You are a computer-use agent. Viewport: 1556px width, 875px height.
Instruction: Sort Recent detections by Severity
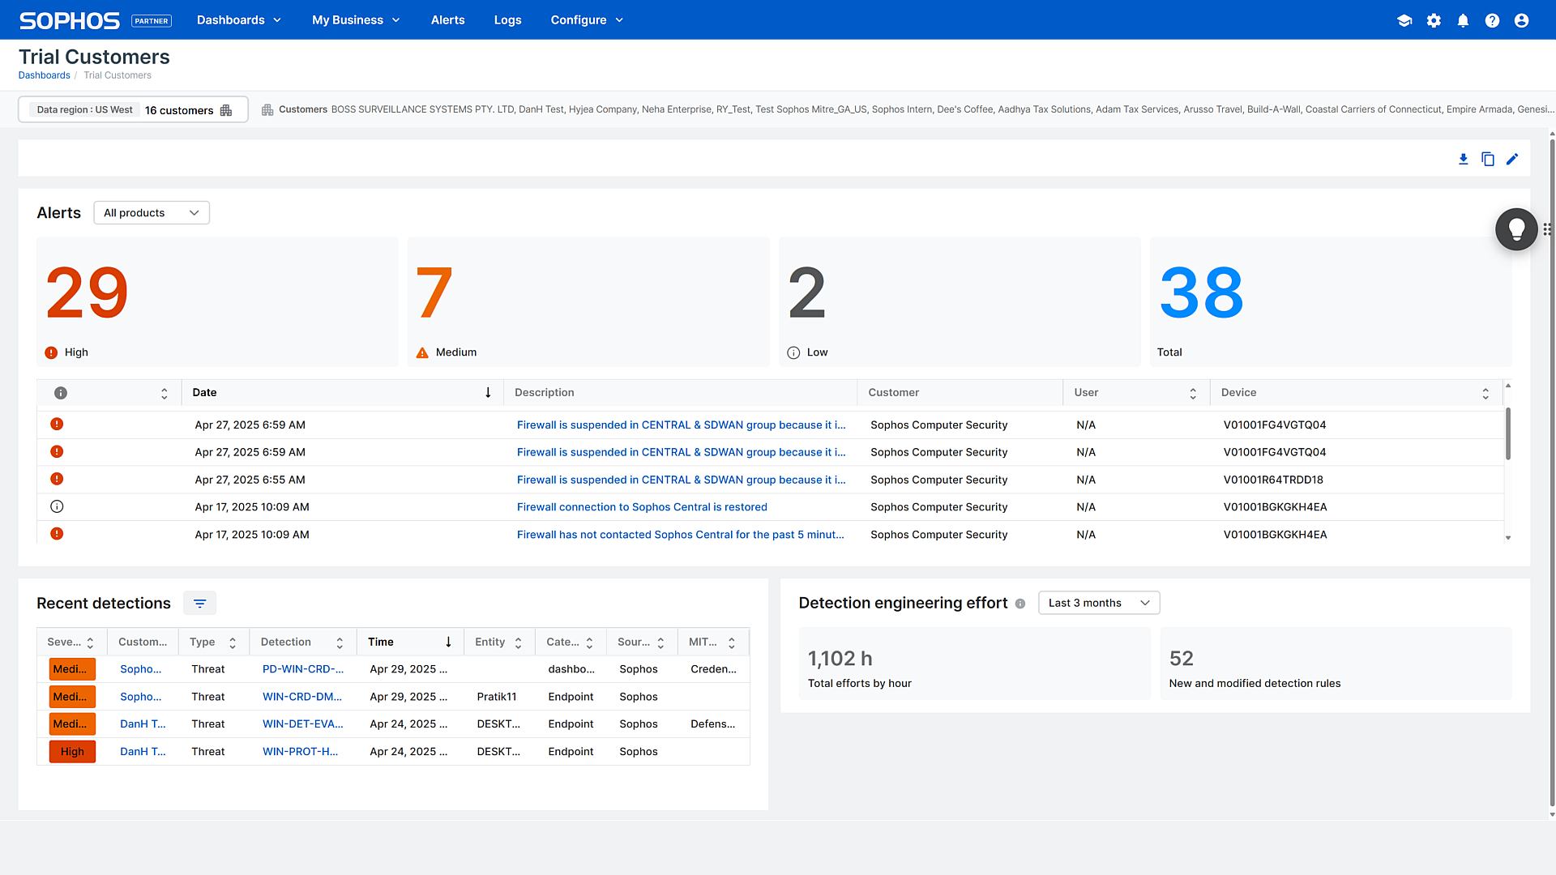(92, 642)
